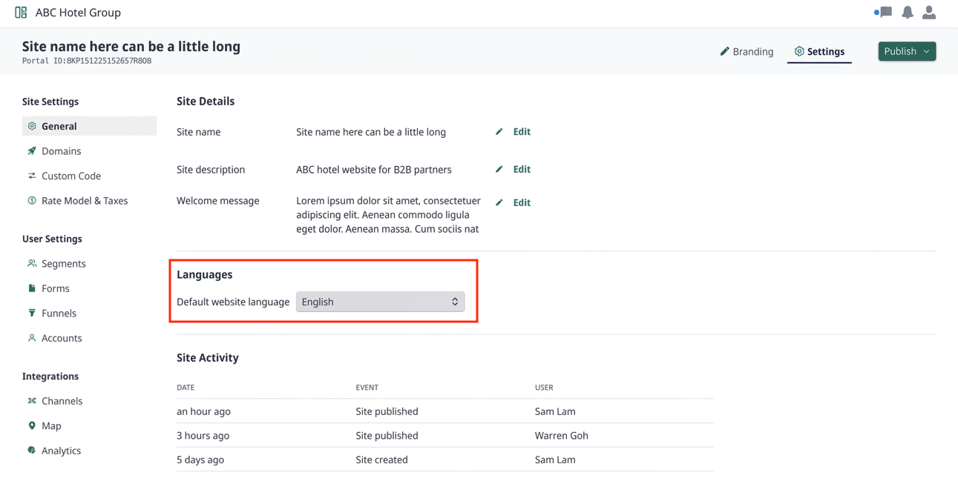The height and width of the screenshot is (484, 958).
Task: Open the chat messages icon
Action: click(883, 13)
